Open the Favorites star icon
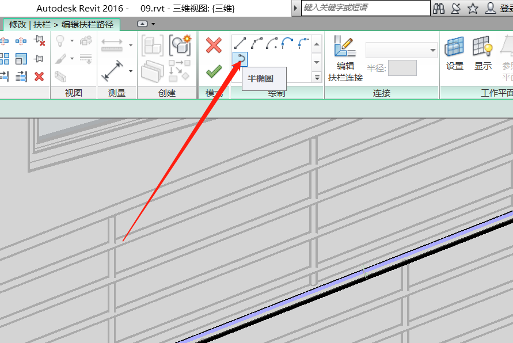This screenshot has height=343, width=513. click(x=473, y=8)
